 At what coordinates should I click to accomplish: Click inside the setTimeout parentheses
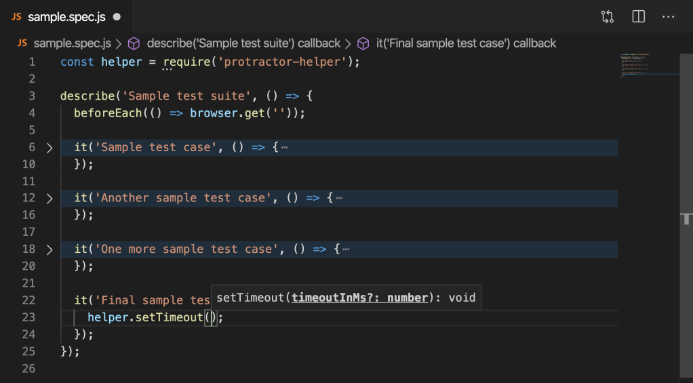click(213, 317)
